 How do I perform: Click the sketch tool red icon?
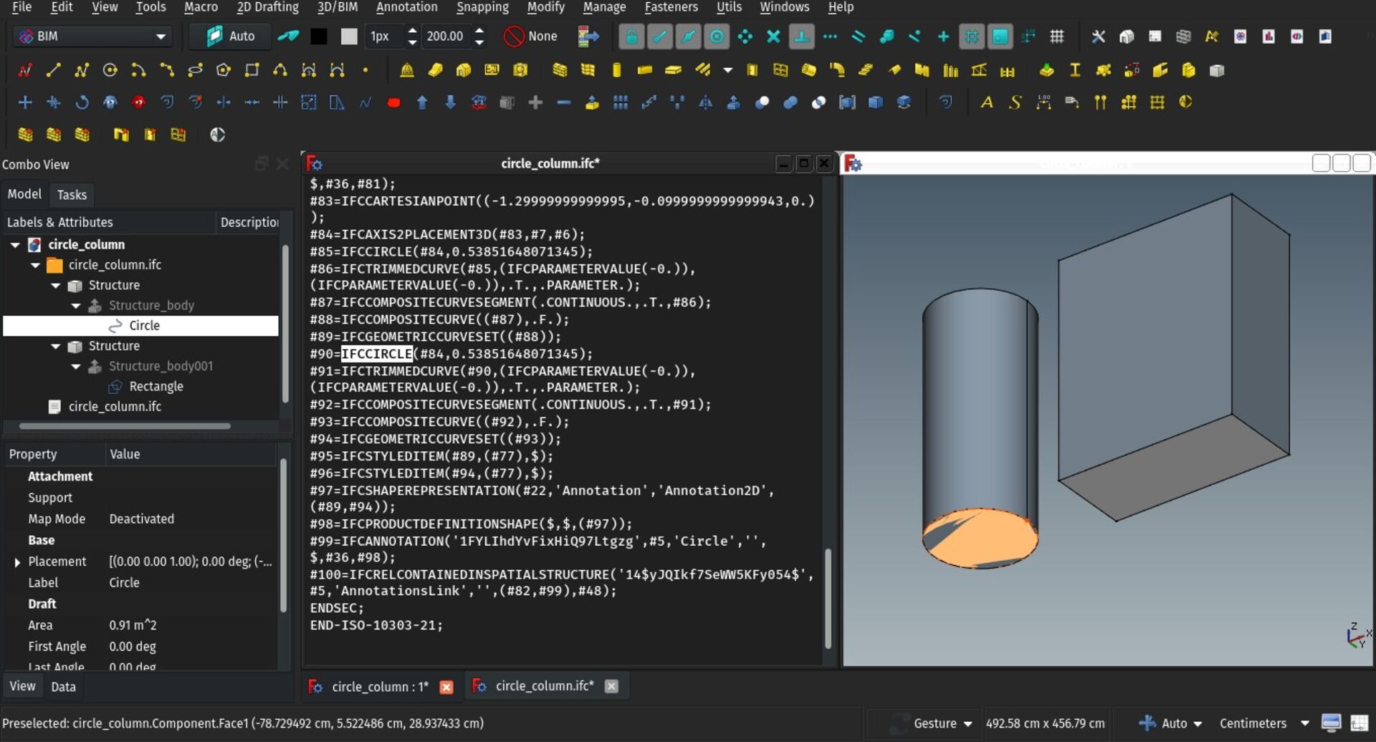click(x=25, y=70)
